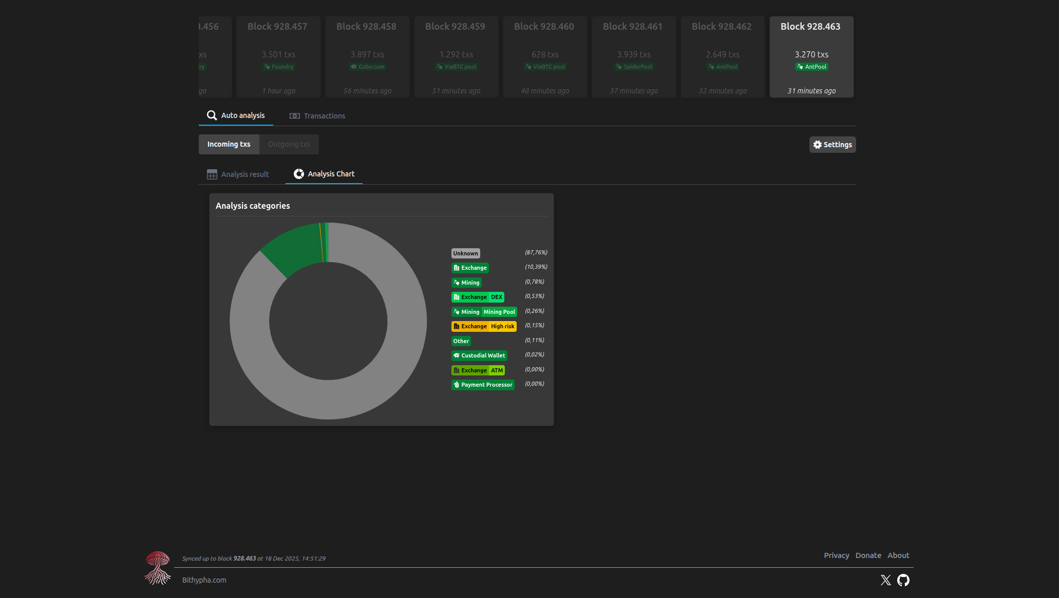Click the Settings gear icon
The width and height of the screenshot is (1059, 598).
(x=817, y=145)
